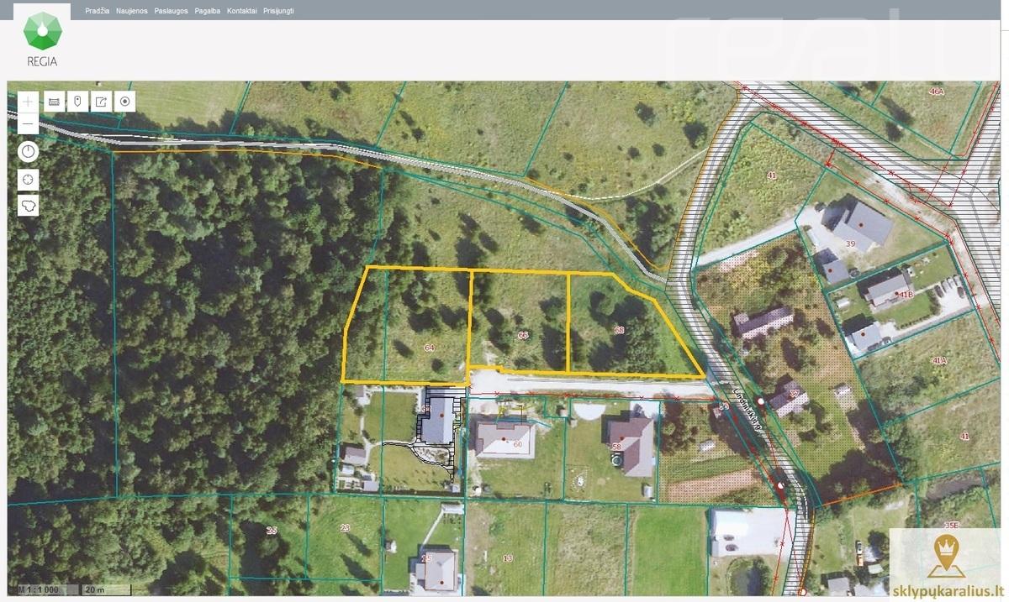Select parcel labeled 66
The height and width of the screenshot is (602, 1009).
pyautogui.click(x=523, y=335)
